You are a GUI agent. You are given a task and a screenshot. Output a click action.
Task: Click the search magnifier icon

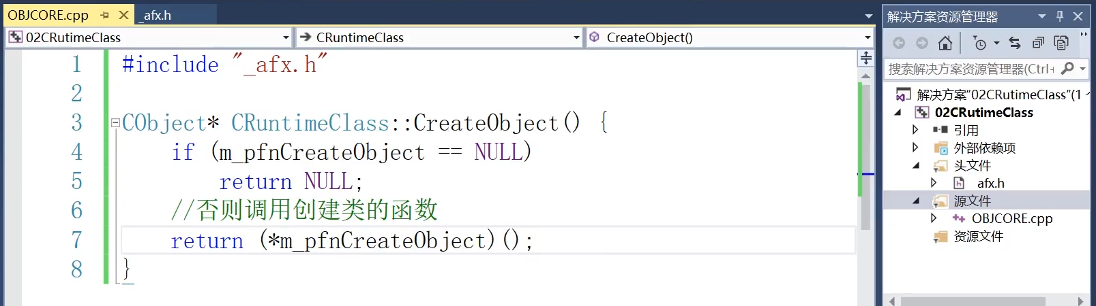[1067, 68]
